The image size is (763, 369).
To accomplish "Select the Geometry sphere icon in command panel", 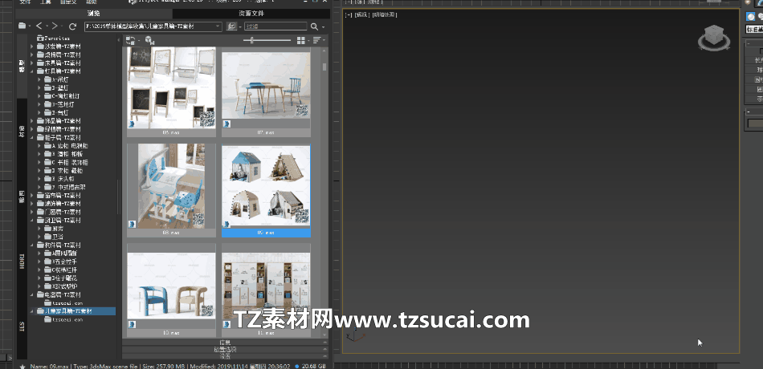I will (751, 17).
